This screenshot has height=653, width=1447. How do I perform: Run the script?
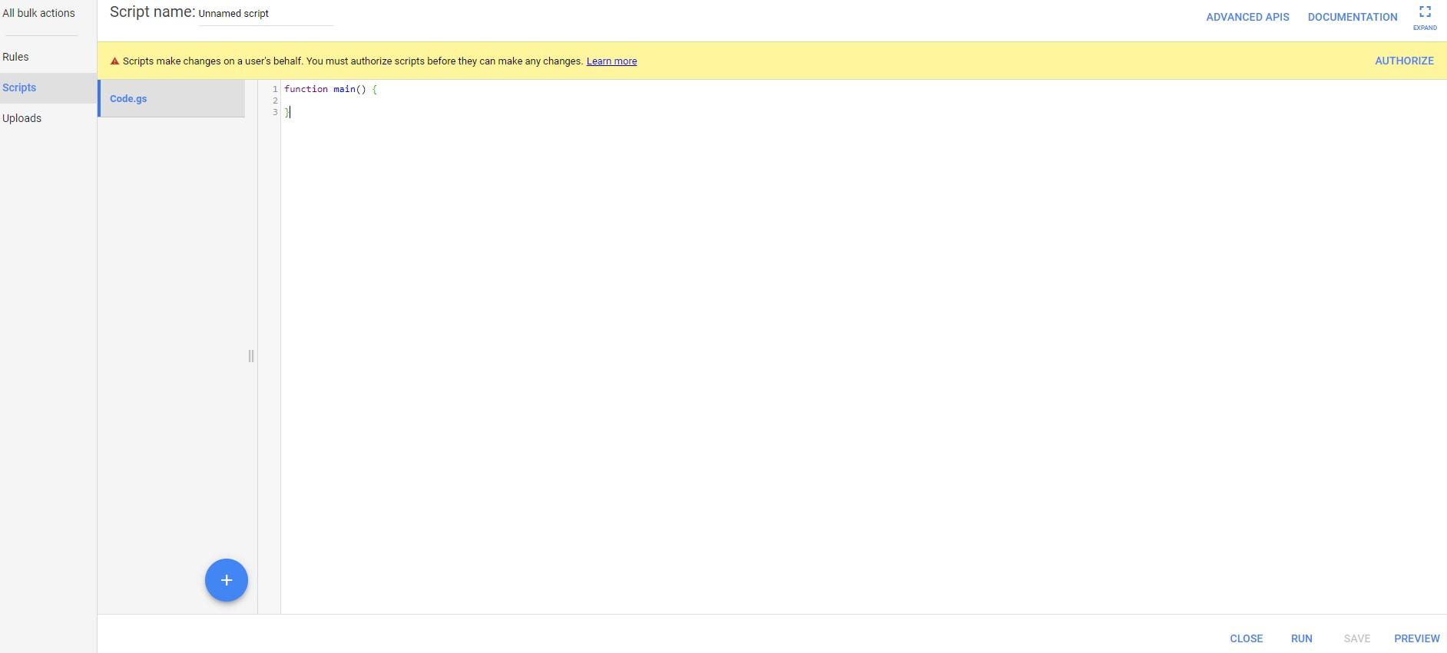pos(1301,638)
